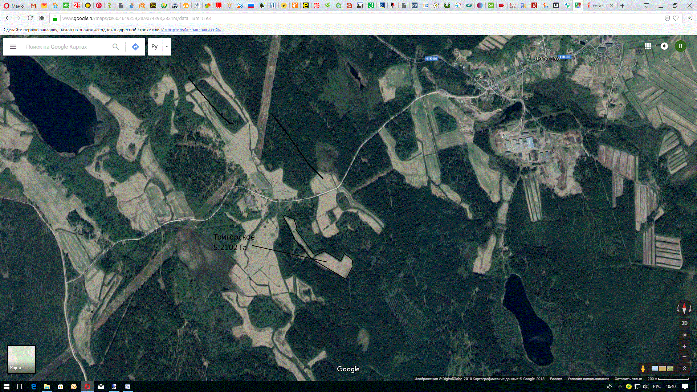Reload the page with refresh icon
The width and height of the screenshot is (697, 392).
tap(30, 18)
